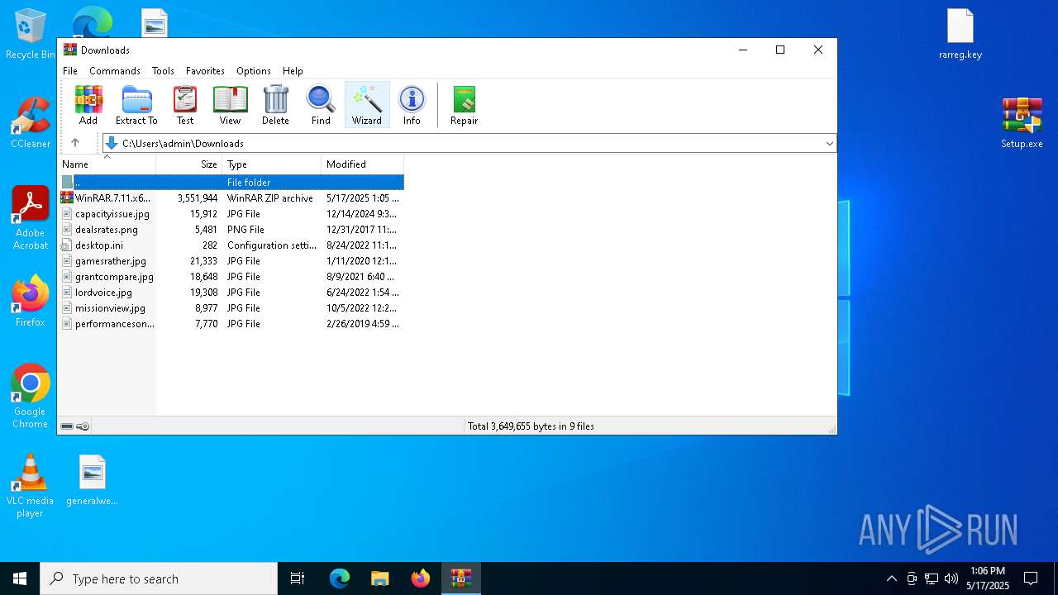Click the Repair archive icon
1058x595 pixels.
464,105
